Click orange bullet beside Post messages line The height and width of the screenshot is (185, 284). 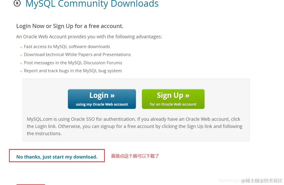pos(21,63)
